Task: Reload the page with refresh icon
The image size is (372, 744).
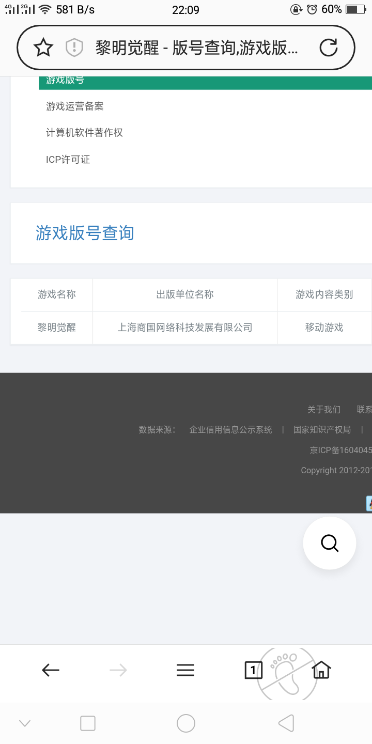Action: click(x=329, y=48)
